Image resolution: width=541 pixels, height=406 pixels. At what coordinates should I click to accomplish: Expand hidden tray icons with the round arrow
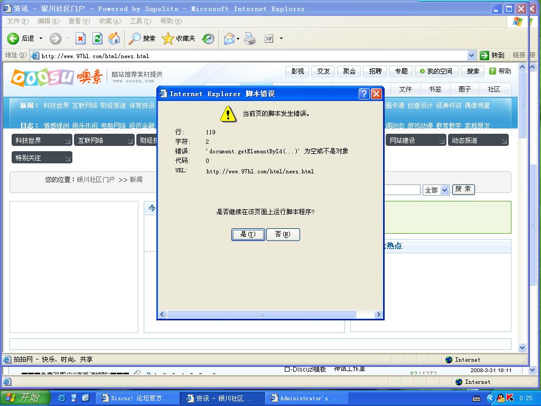pos(491,399)
